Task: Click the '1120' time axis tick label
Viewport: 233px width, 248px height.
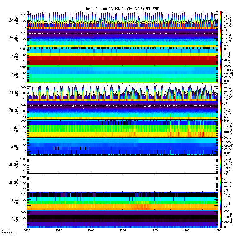Action: click(x=154, y=230)
